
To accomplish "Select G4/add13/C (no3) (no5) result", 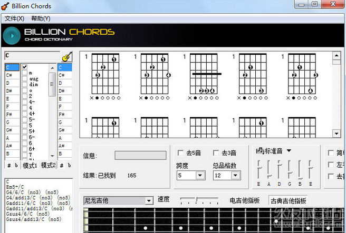I will [38, 198].
